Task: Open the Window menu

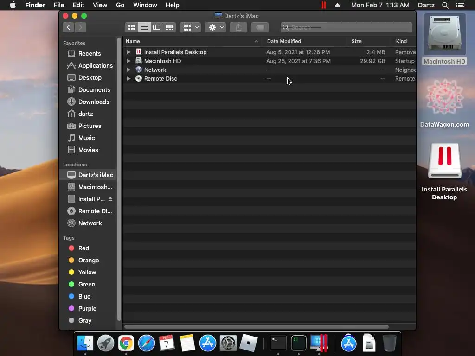Action: (145, 5)
